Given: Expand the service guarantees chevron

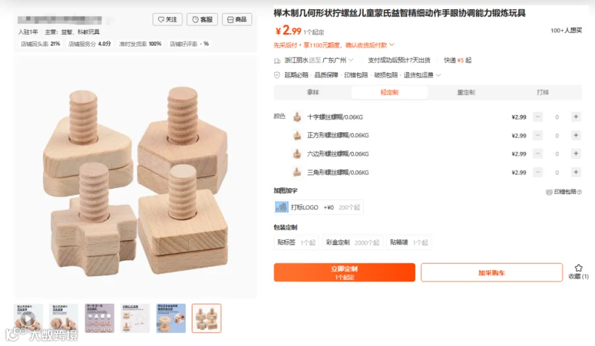Looking at the screenshot, I should click(x=439, y=75).
